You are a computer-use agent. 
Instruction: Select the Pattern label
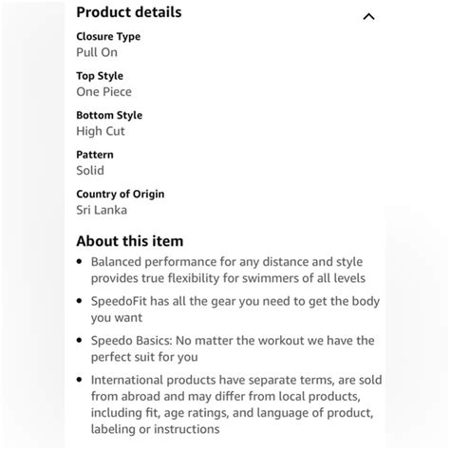point(95,155)
